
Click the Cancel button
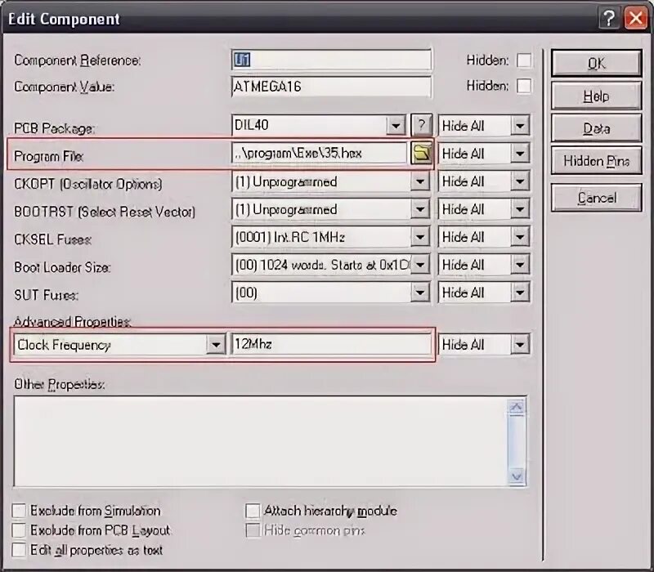pyautogui.click(x=596, y=197)
